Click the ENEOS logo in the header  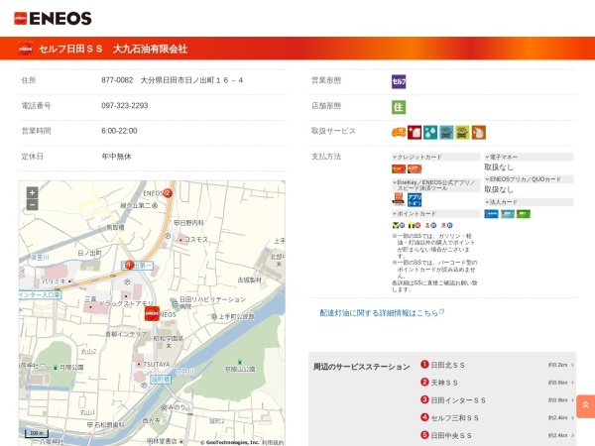(x=53, y=18)
